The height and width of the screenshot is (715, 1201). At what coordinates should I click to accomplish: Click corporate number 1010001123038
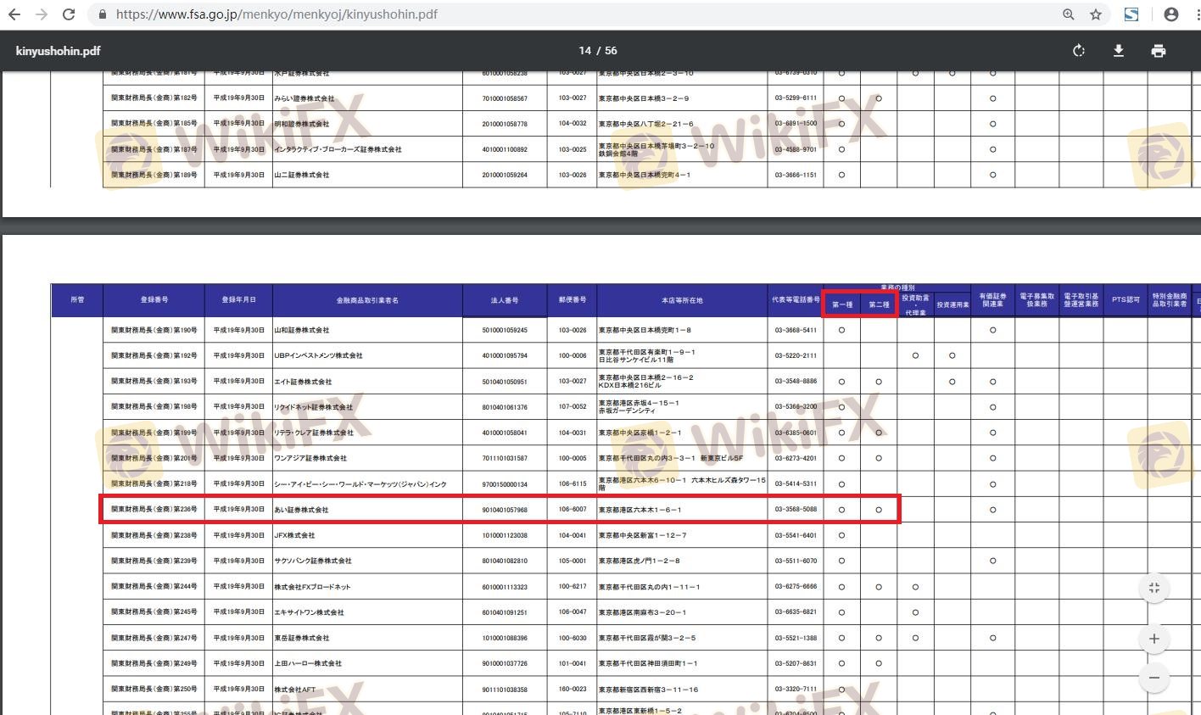[505, 535]
